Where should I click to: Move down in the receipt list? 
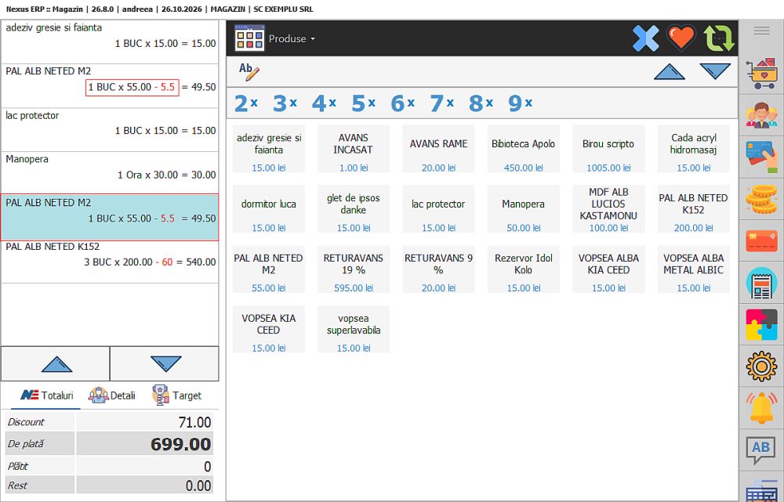[x=165, y=363]
